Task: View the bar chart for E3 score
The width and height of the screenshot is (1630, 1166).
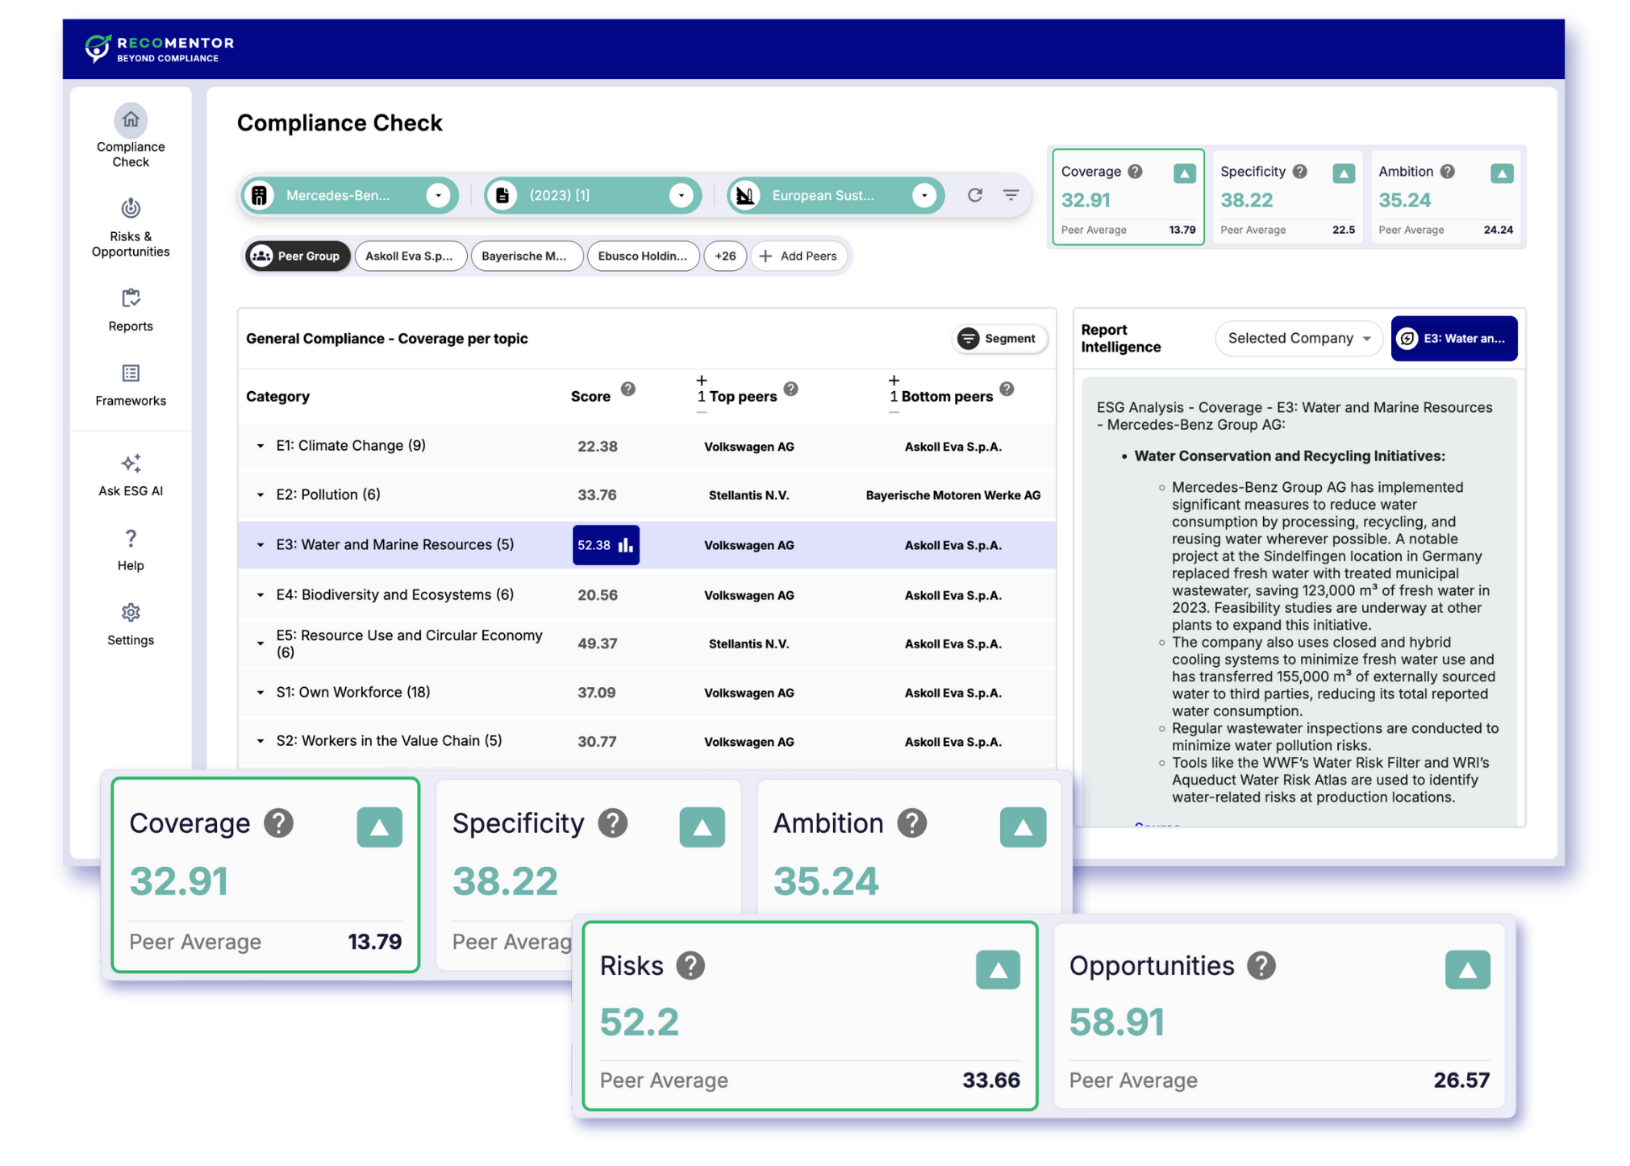Action: (626, 545)
